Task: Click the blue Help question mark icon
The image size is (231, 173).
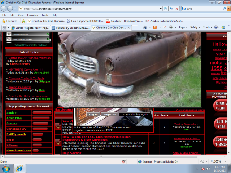Action: tap(216, 27)
